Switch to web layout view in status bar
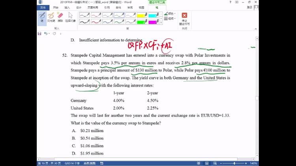Image resolution: width=296 pixels, height=166 pixels. click(215, 163)
